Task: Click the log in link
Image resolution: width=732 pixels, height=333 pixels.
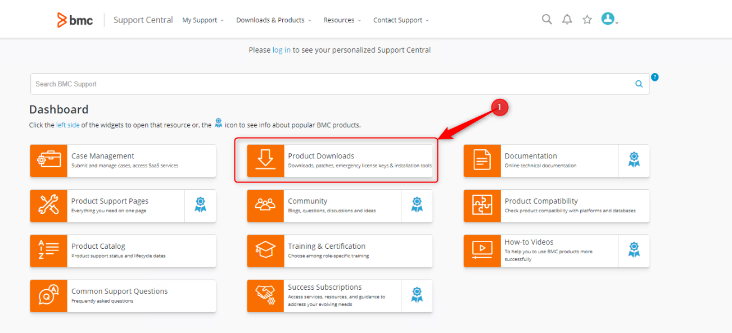Action: coord(282,50)
